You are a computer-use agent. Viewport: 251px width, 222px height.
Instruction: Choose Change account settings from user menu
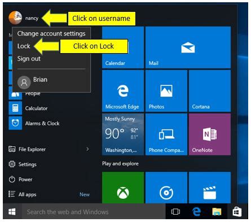coord(51,33)
